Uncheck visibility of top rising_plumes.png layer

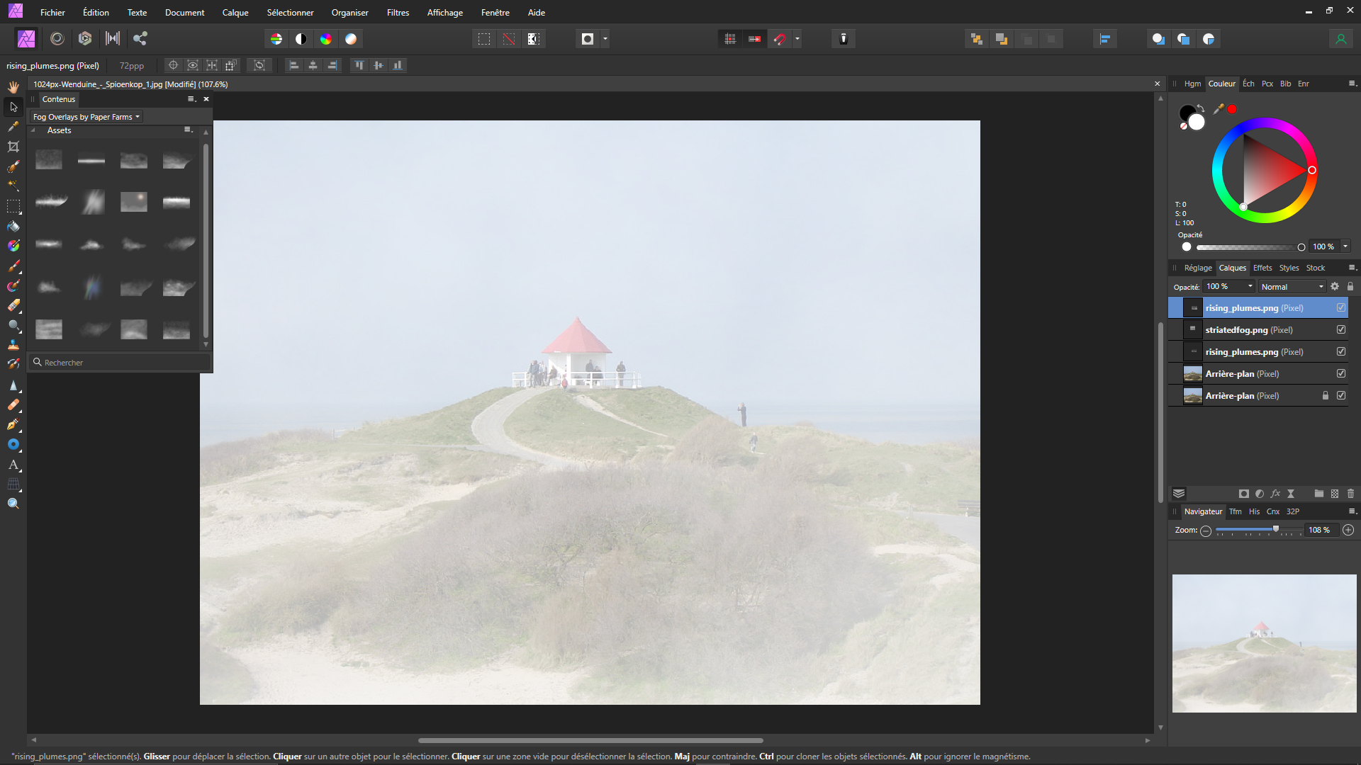(x=1341, y=307)
